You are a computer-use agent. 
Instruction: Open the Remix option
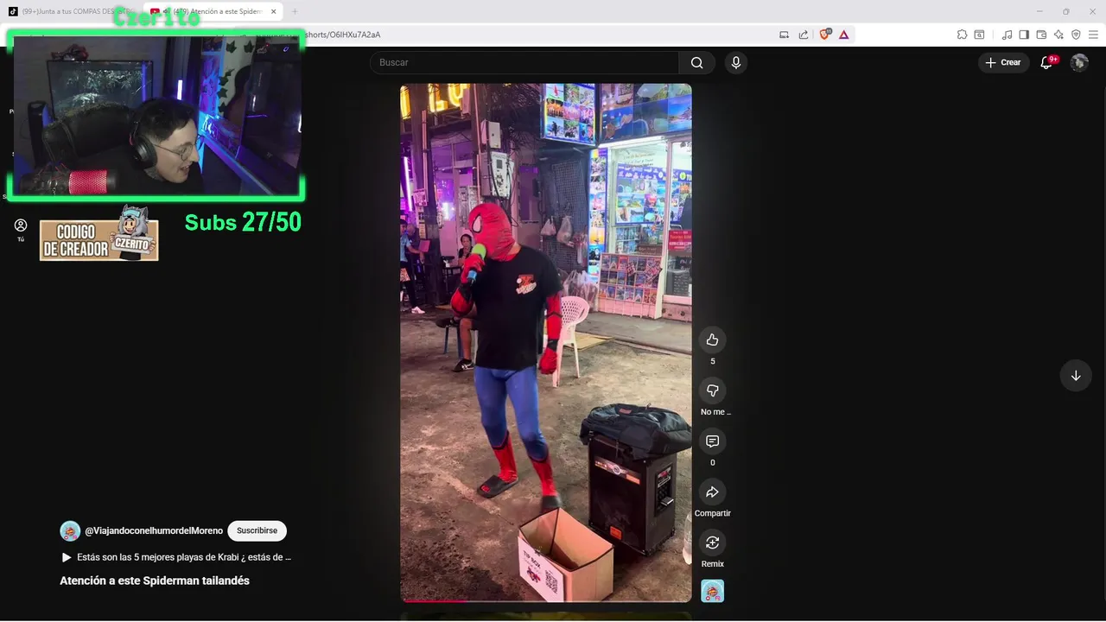(712, 543)
